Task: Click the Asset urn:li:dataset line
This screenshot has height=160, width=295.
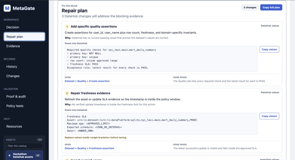Action: 132,120
